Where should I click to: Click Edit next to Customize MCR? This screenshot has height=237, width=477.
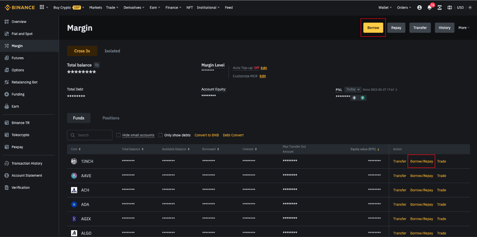coord(263,76)
